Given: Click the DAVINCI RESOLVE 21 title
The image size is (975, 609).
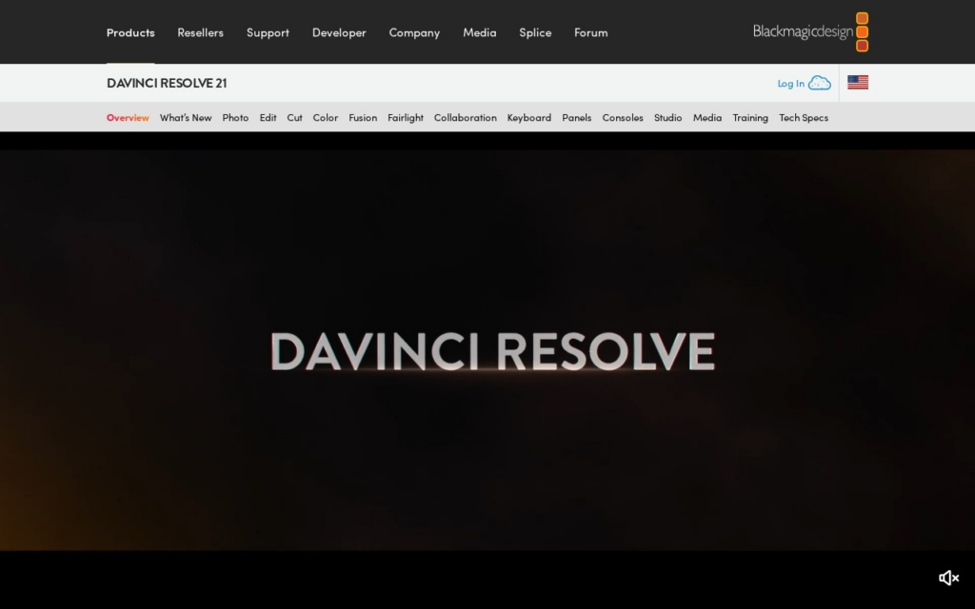Looking at the screenshot, I should (x=167, y=83).
